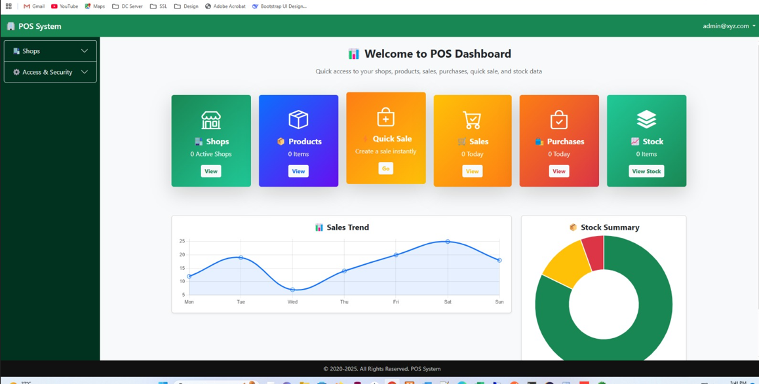Open the Gmail bookmark
The width and height of the screenshot is (759, 384).
pyautogui.click(x=34, y=6)
